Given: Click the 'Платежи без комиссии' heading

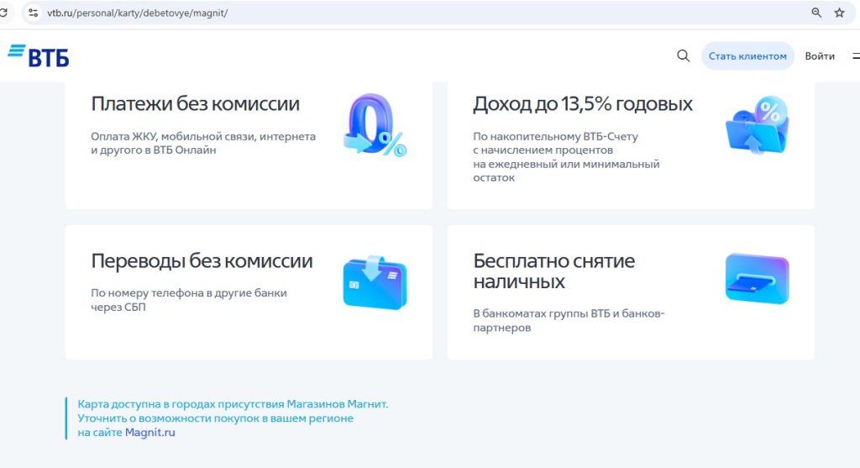Looking at the screenshot, I should pyautogui.click(x=195, y=103).
